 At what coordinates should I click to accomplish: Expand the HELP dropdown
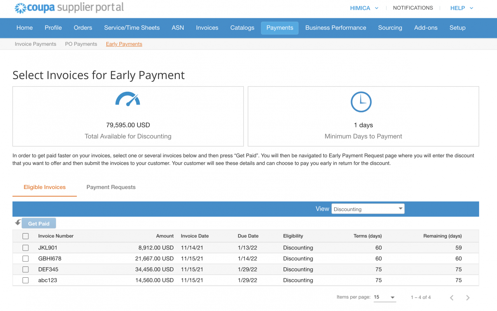pos(461,8)
